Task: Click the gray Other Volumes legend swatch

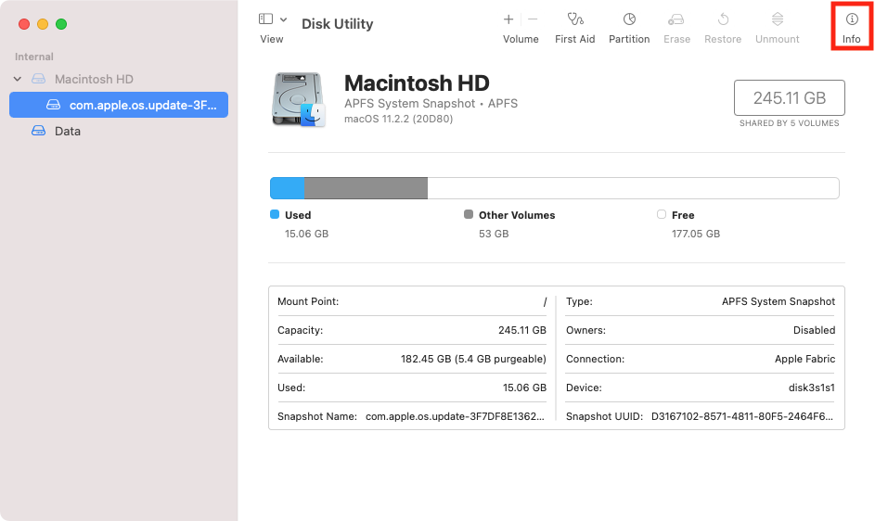Action: pos(469,214)
